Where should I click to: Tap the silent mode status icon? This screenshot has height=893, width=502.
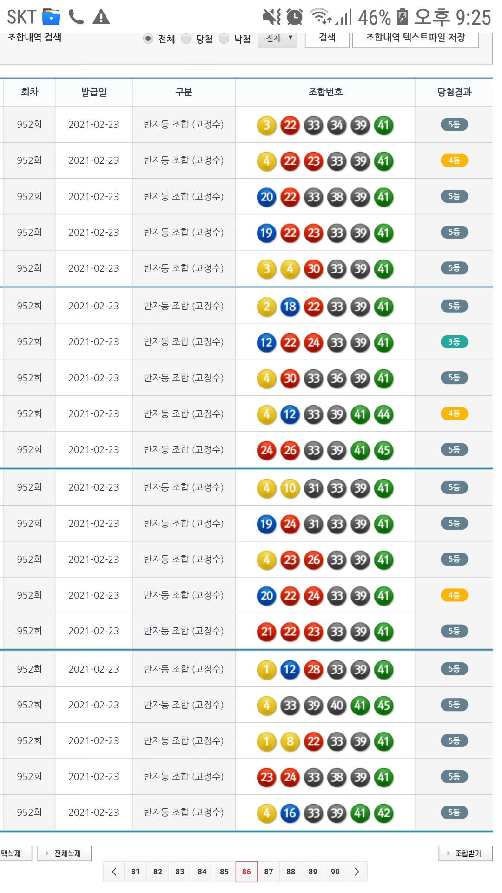click(x=272, y=17)
